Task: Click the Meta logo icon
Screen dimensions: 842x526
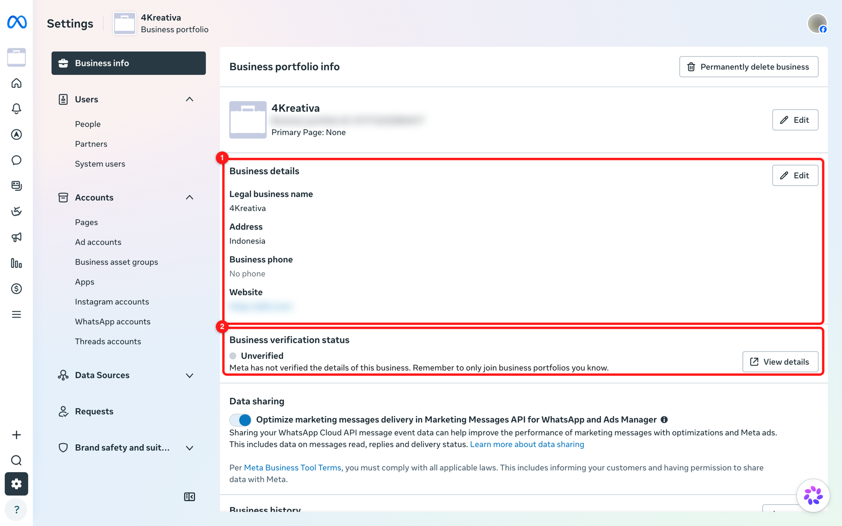Action: coord(17,22)
